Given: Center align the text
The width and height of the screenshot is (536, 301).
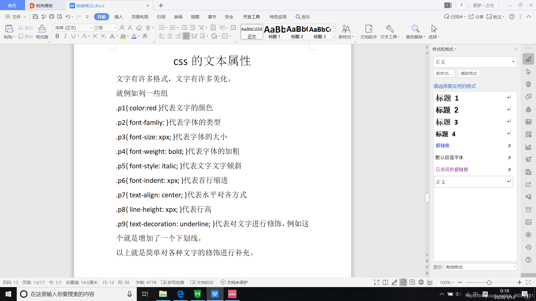Looking at the screenshot, I should [x=170, y=36].
